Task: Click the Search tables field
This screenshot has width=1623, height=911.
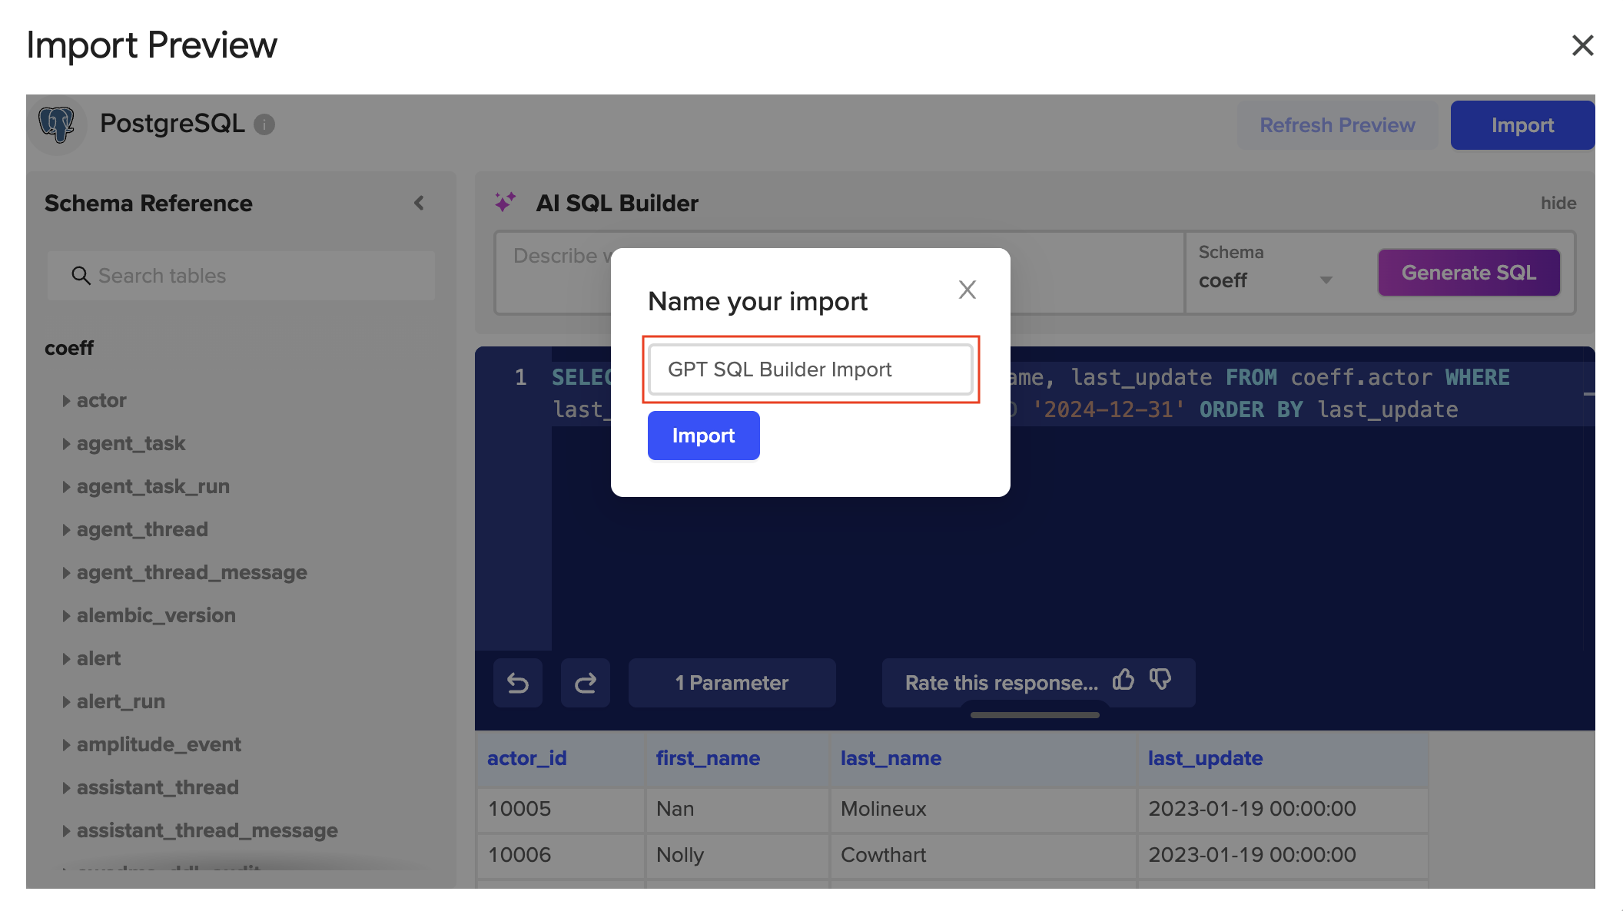Action: point(241,276)
